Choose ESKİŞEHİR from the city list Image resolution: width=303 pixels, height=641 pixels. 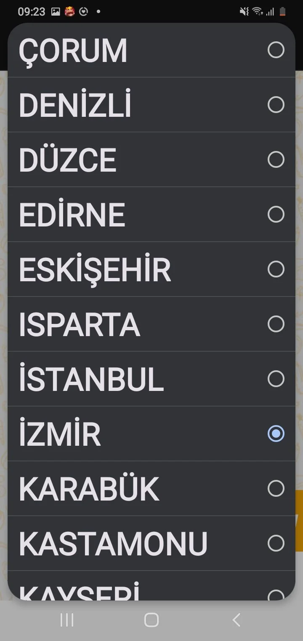pos(95,270)
